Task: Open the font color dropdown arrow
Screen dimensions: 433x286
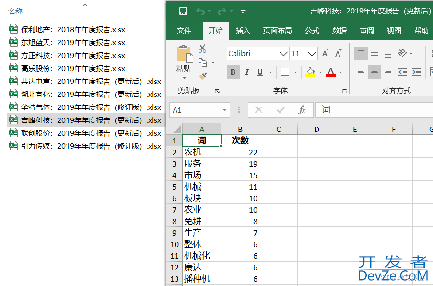Action: [x=341, y=72]
